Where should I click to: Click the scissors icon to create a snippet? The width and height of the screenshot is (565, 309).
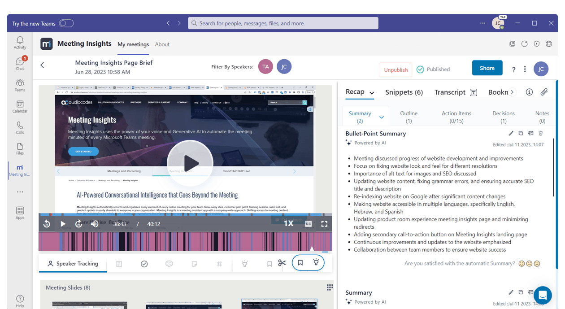[282, 263]
